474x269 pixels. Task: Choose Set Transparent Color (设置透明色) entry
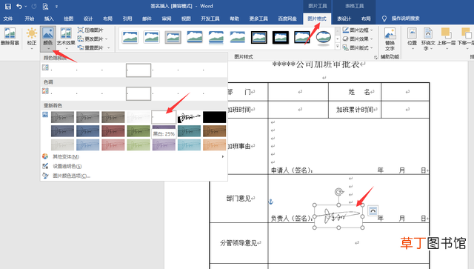pos(134,166)
